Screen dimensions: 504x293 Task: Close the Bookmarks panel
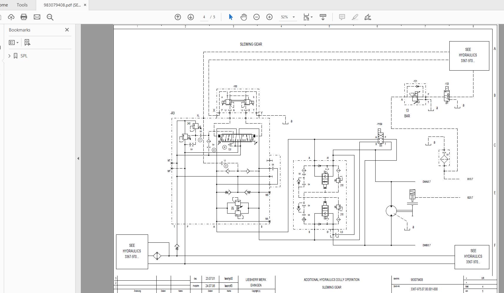click(67, 30)
